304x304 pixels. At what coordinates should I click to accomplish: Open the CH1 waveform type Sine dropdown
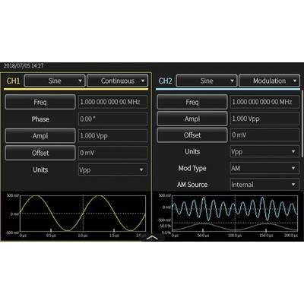55,81
